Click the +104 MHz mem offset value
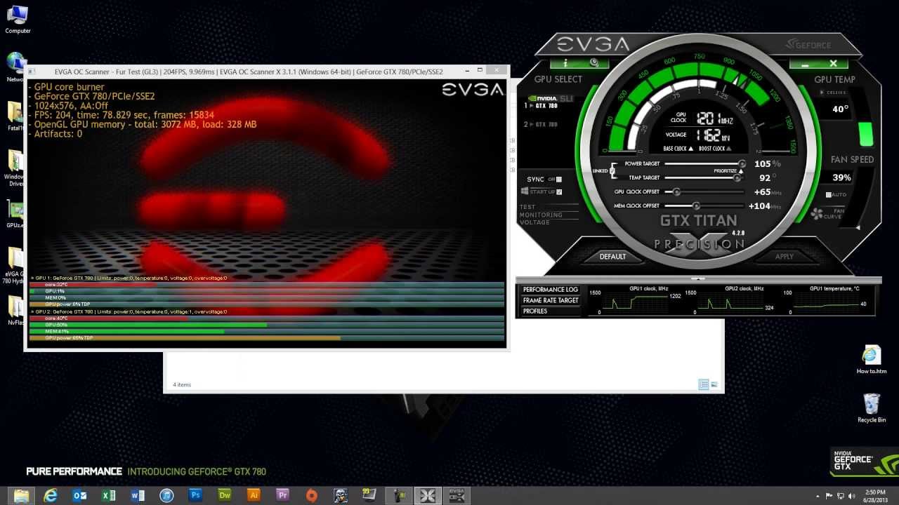 pos(764,206)
